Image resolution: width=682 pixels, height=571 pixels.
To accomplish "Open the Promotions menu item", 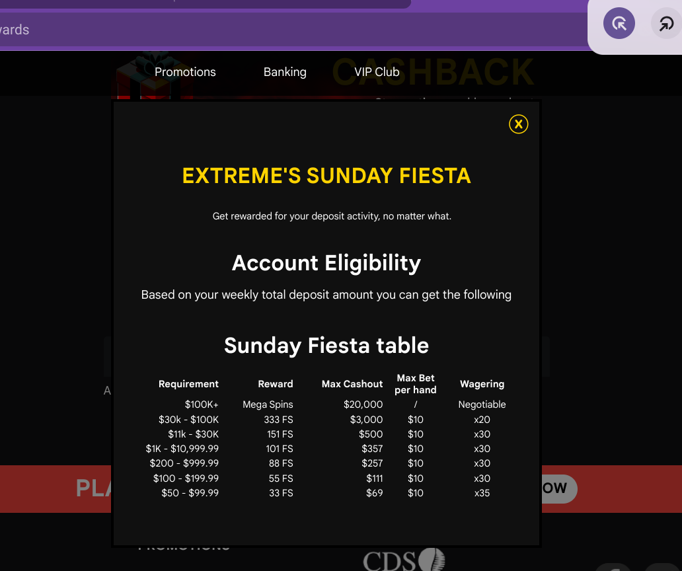I will click(x=185, y=72).
